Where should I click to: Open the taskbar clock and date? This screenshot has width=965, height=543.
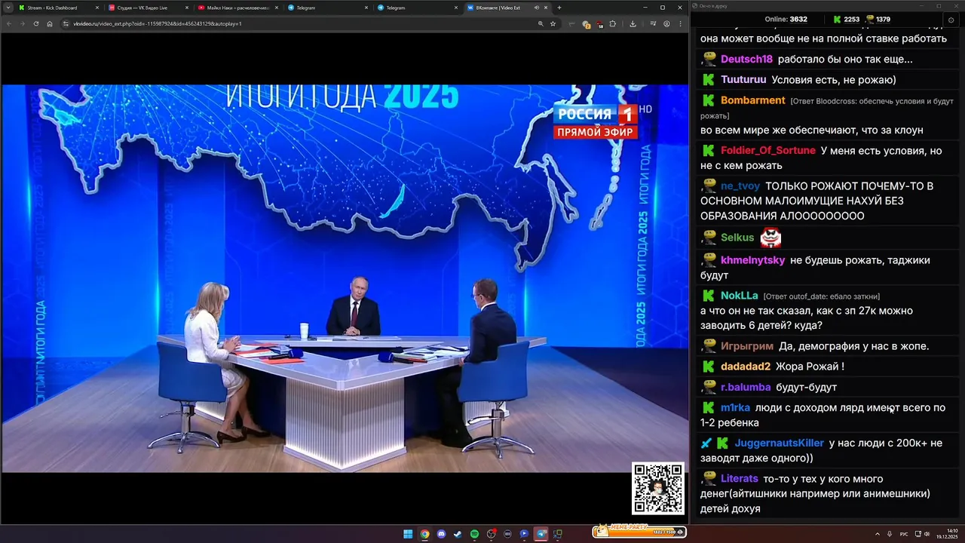949,534
